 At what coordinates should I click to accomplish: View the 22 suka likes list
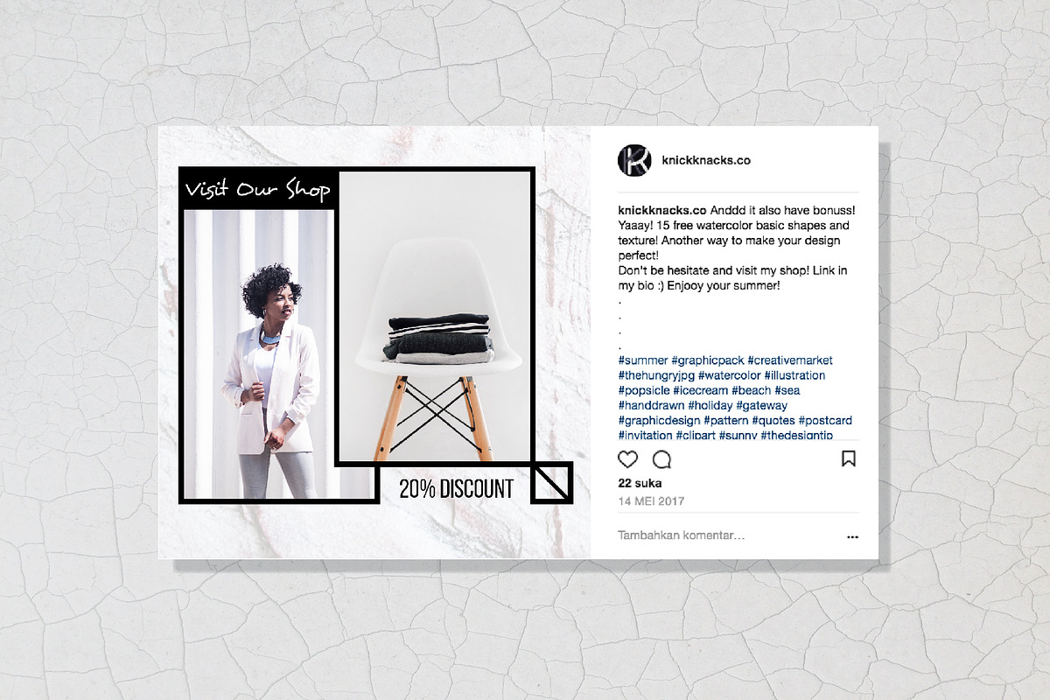(640, 483)
